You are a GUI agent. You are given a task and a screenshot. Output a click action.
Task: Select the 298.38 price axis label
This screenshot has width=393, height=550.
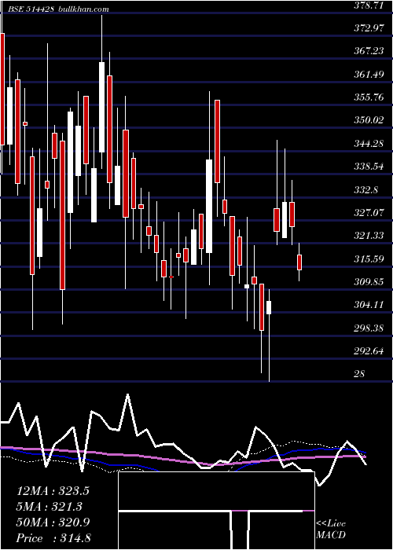click(369, 328)
